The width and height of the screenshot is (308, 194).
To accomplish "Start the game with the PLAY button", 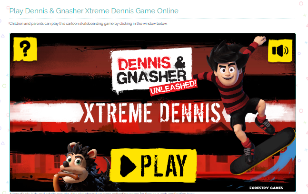I will 153,165.
